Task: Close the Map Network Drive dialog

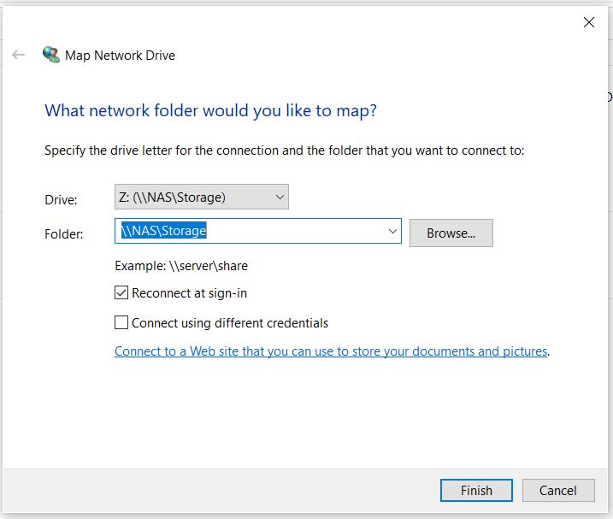Action: (x=589, y=22)
